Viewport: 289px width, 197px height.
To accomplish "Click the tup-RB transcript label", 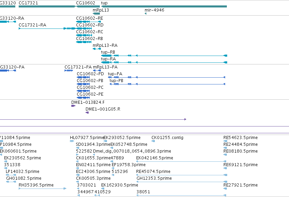I will click(x=108, y=52).
